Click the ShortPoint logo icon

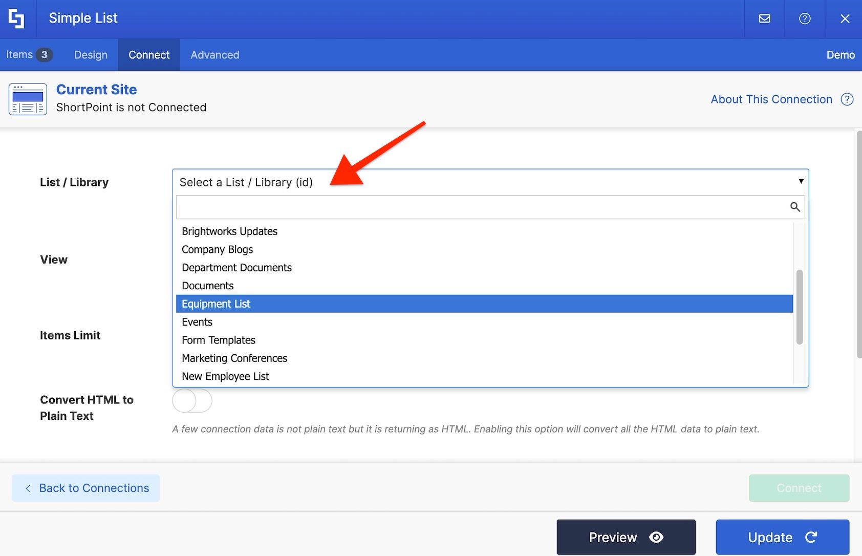(x=17, y=18)
